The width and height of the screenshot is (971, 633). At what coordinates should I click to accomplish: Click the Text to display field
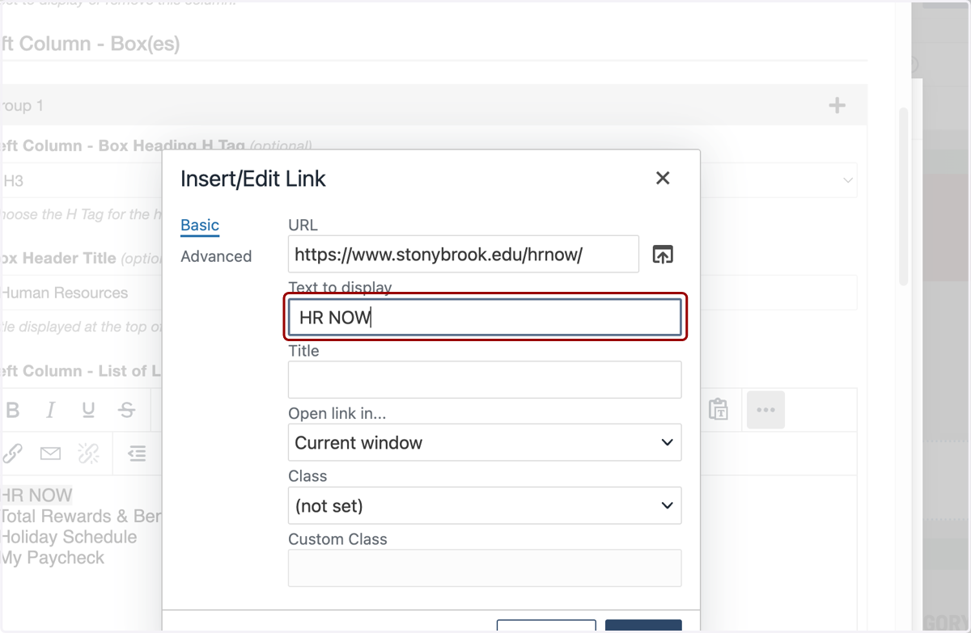pos(485,317)
